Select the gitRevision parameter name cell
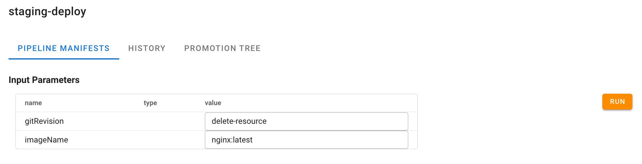The image size is (642, 164). click(x=44, y=121)
